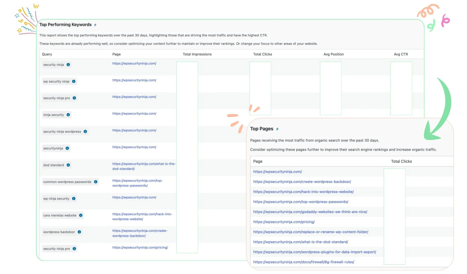Open the pricing page link in Top Pages
Viewport: 467px width, 274px height.
[x=284, y=222]
